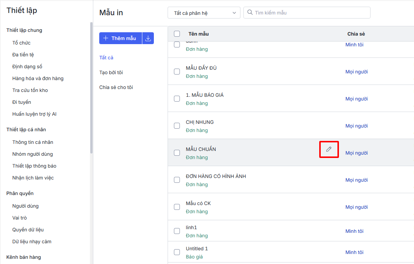Open Vai trò under Phân quyền
The height and width of the screenshot is (264, 414).
click(19, 218)
